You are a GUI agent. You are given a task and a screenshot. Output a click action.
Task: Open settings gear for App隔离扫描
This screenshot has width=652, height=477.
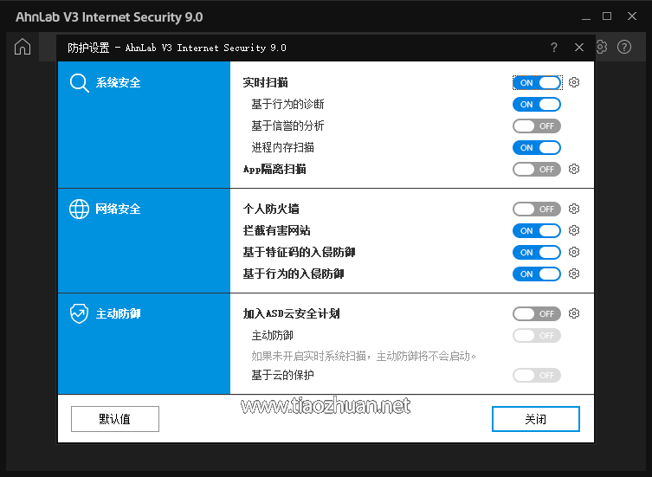pos(574,169)
